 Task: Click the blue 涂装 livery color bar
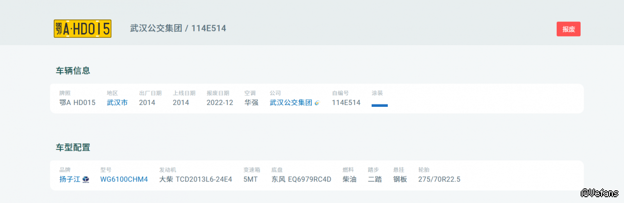(379, 105)
